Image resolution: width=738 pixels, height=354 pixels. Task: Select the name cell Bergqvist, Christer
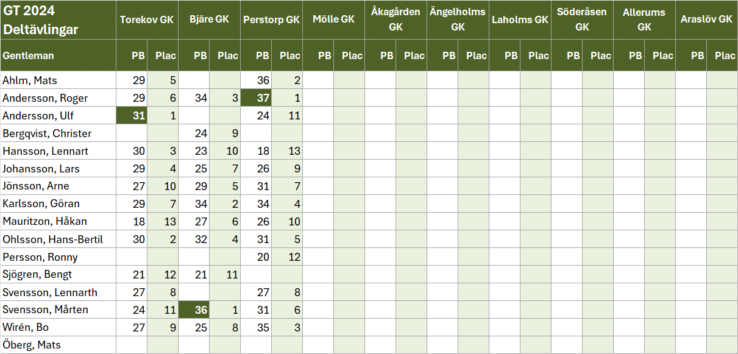coord(58,133)
